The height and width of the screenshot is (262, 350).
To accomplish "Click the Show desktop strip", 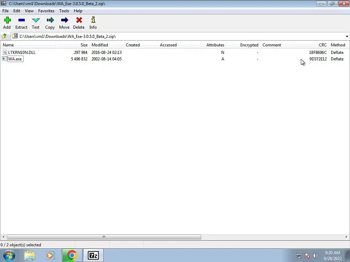I will (x=347, y=255).
